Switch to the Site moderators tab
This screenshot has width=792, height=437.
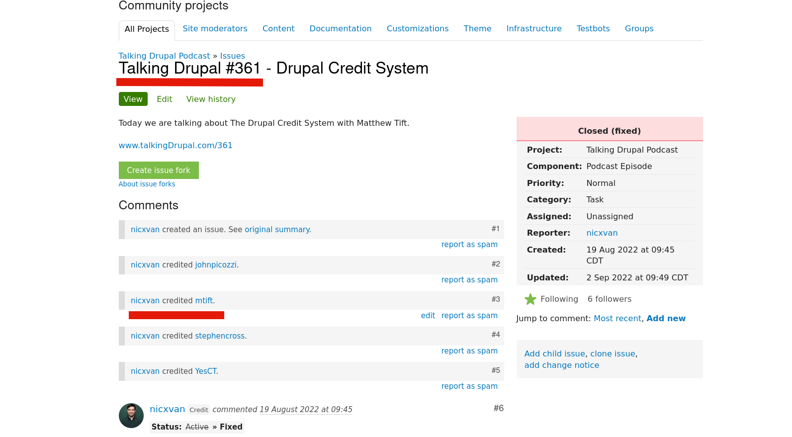(x=215, y=29)
